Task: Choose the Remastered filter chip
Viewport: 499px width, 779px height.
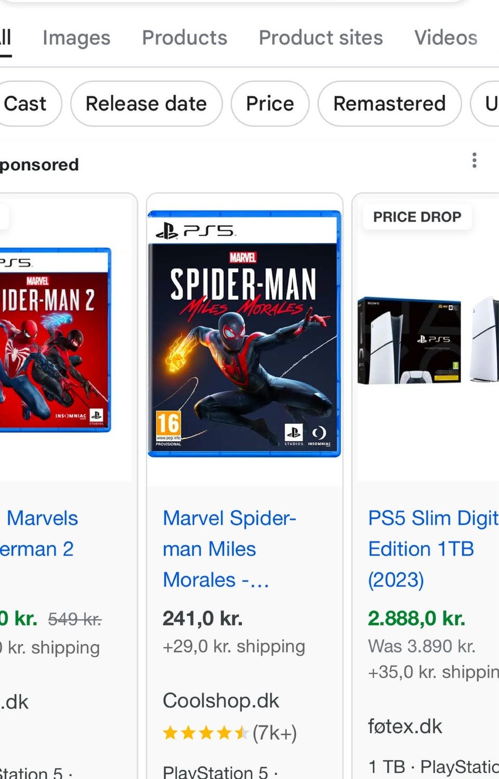Action: [389, 104]
